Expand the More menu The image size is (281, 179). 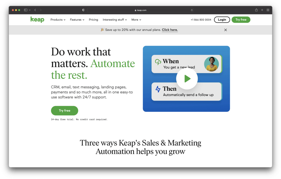(136, 20)
